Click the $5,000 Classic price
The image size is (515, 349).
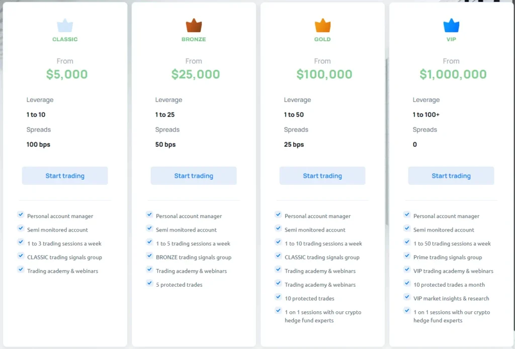67,74
